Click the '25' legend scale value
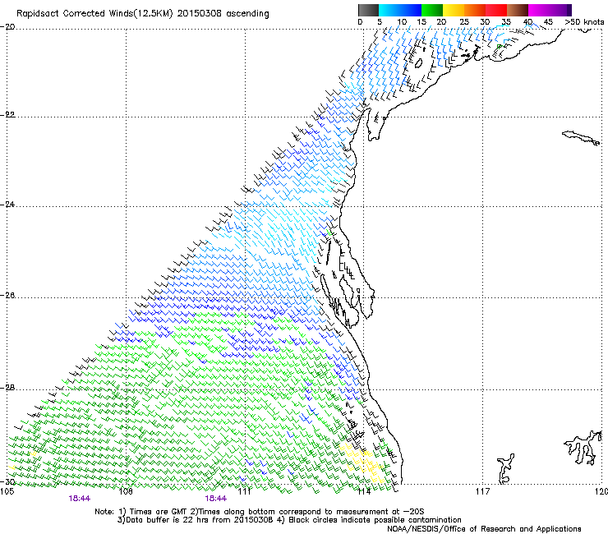Viewport: 608px width, 534px height. (x=463, y=22)
